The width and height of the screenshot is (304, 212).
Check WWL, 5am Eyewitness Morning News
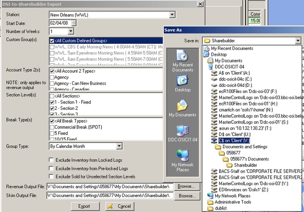pyautogui.click(x=52, y=53)
